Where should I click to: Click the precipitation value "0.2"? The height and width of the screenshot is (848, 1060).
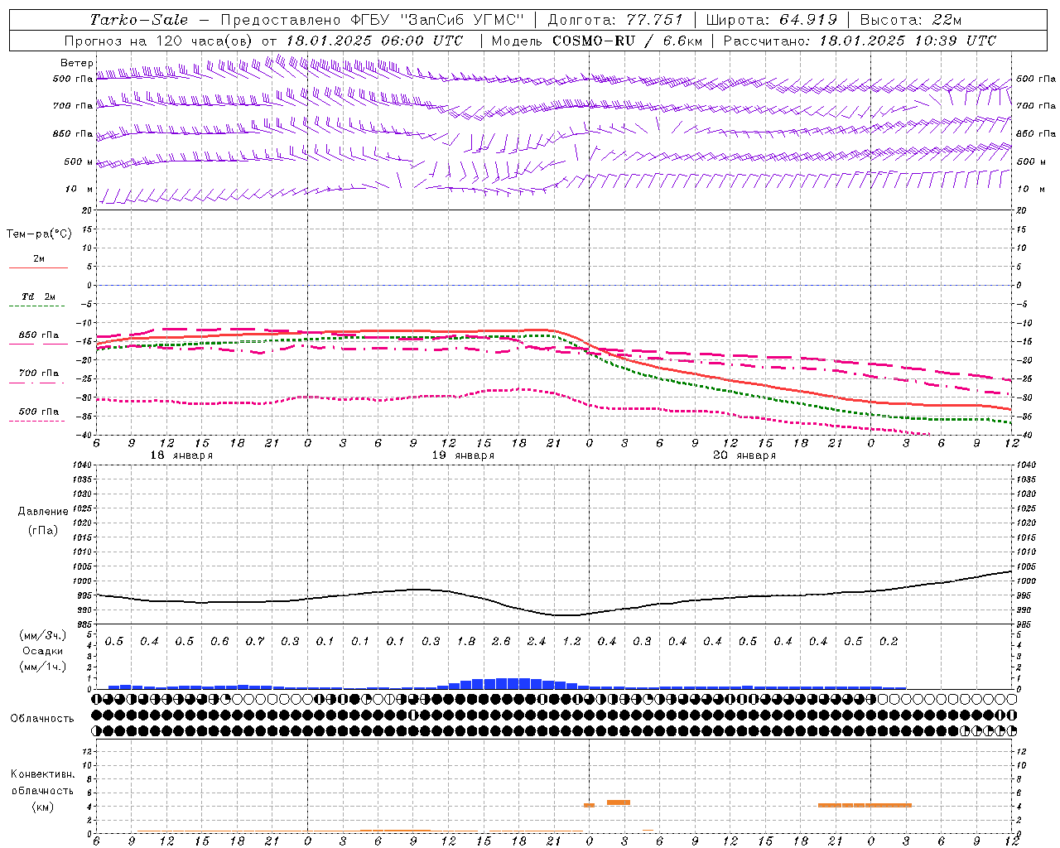coord(888,642)
